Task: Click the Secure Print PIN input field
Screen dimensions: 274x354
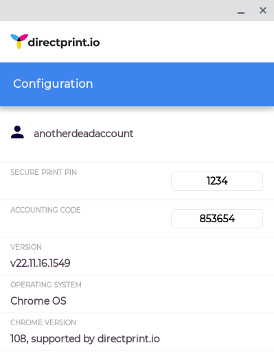Action: [x=217, y=181]
